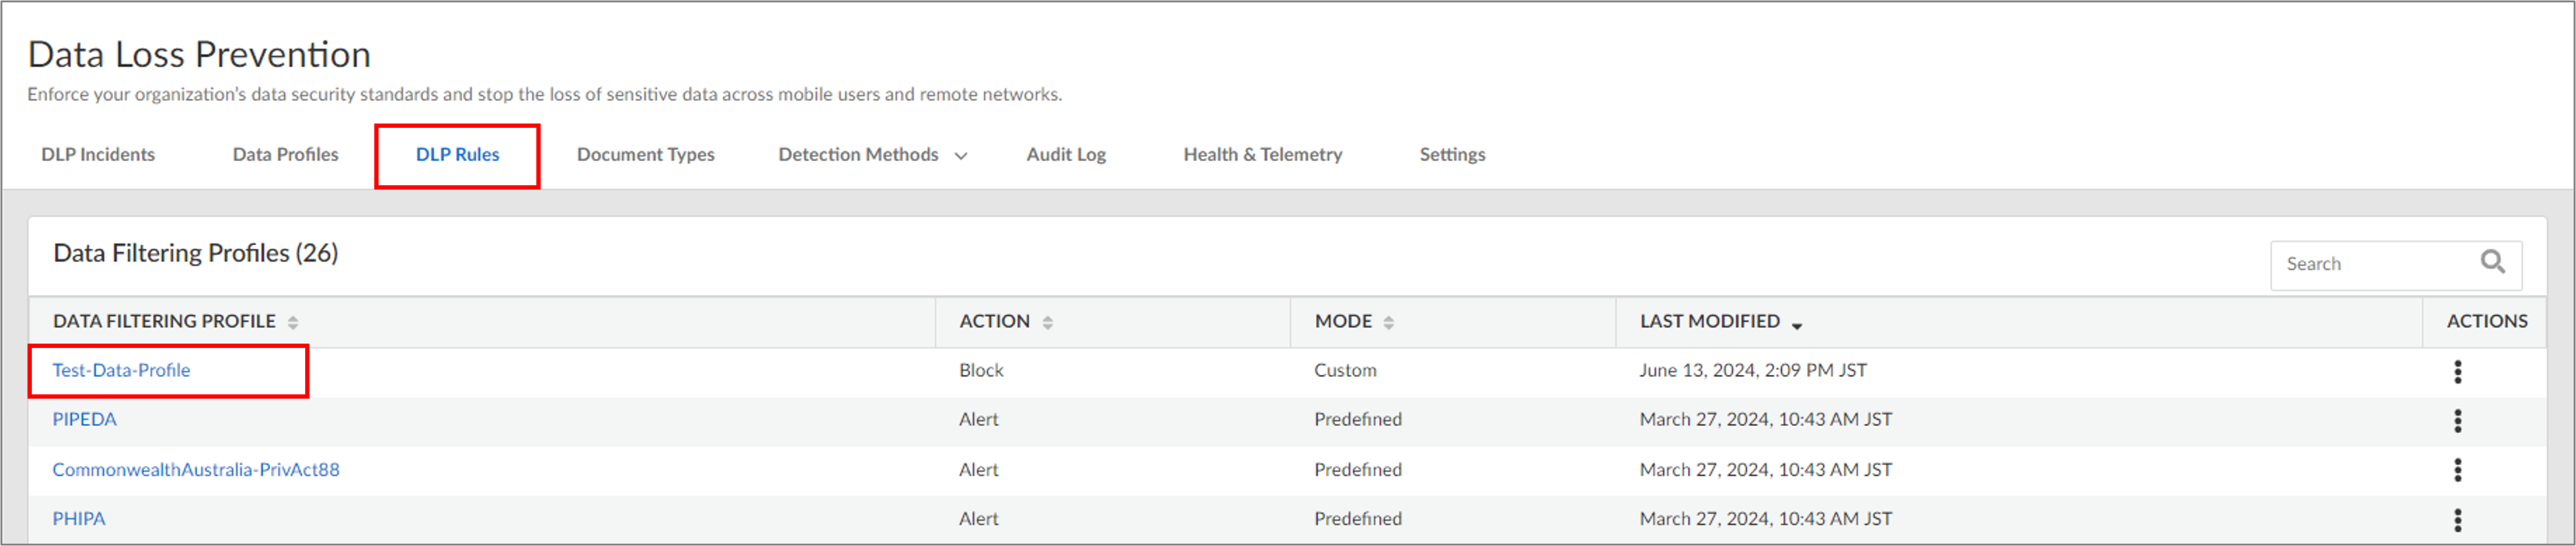Open the PIPEDA profile link
Image resolution: width=2576 pixels, height=546 pixels.
click(x=84, y=419)
